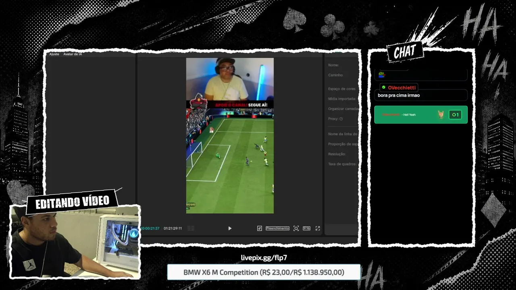The image size is (516, 290).
Task: Click the Mídia importada label
Action: pyautogui.click(x=342, y=99)
